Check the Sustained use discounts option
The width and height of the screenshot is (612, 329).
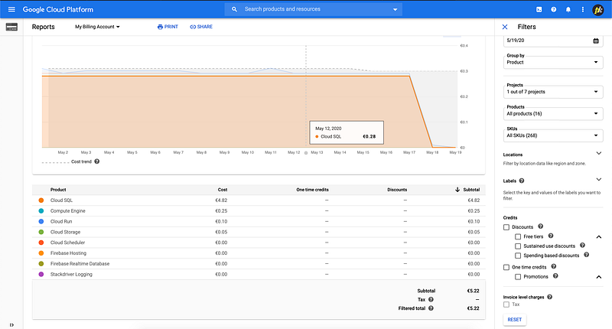point(518,246)
